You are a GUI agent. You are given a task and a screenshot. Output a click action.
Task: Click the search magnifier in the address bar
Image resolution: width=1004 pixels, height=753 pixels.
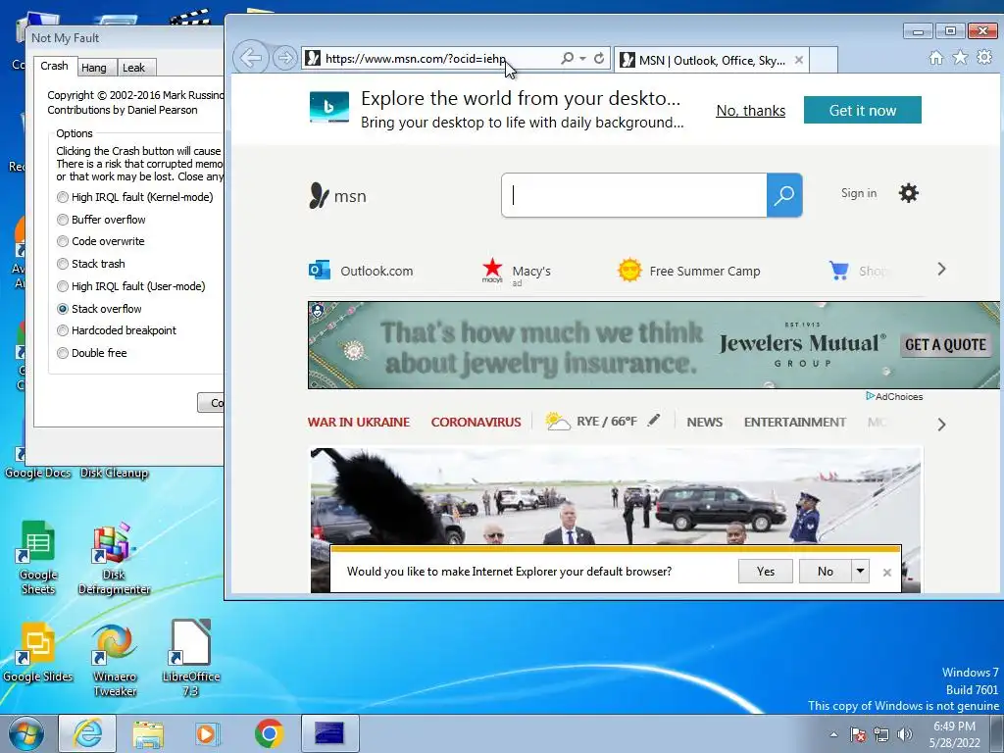point(567,58)
